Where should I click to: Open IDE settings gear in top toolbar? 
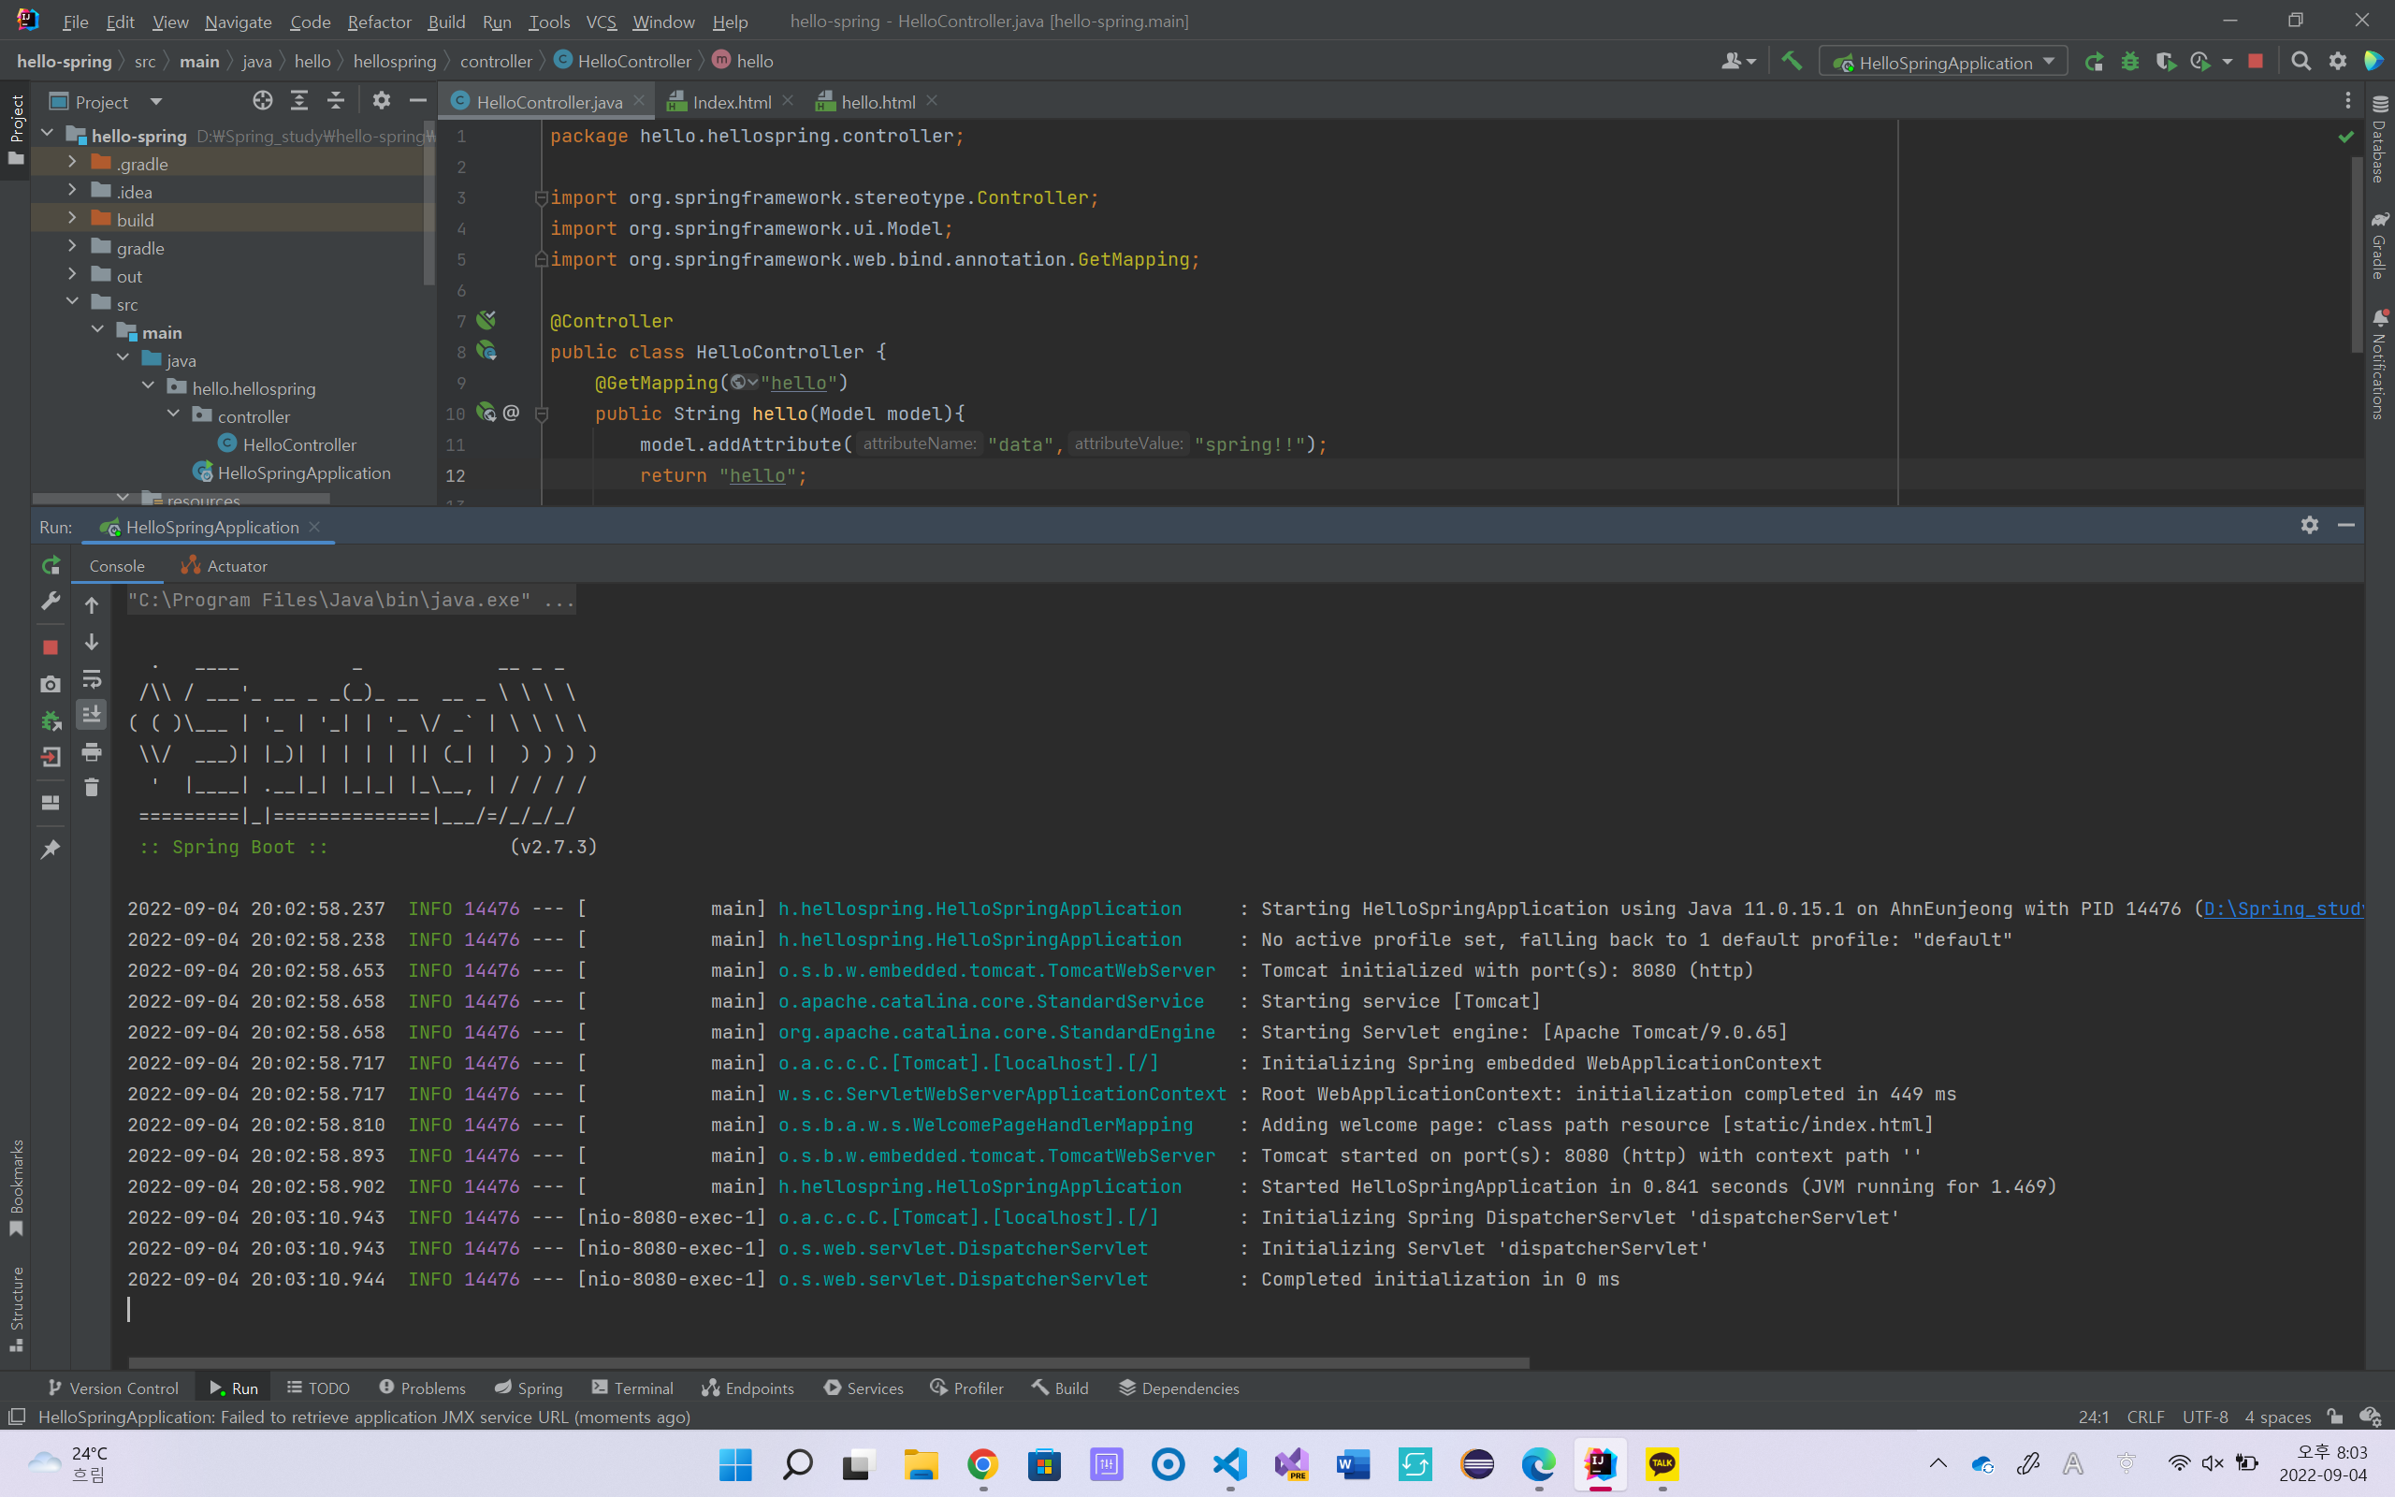pyautogui.click(x=2338, y=62)
